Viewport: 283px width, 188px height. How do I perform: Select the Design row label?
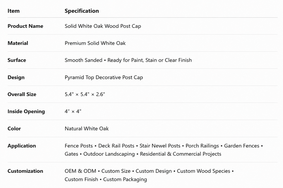[x=16, y=77]
